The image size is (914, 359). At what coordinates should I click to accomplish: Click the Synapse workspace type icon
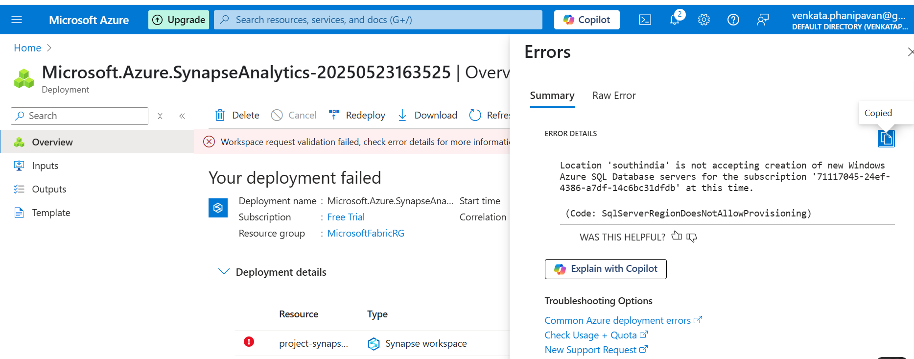click(374, 344)
